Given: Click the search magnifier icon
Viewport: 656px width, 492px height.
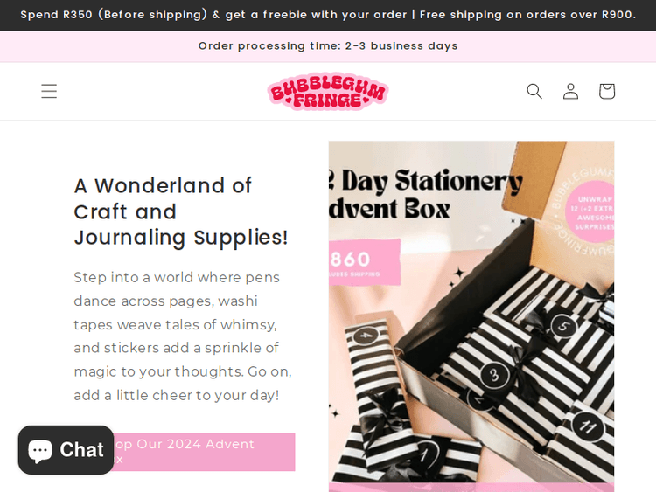Looking at the screenshot, I should click(x=534, y=91).
